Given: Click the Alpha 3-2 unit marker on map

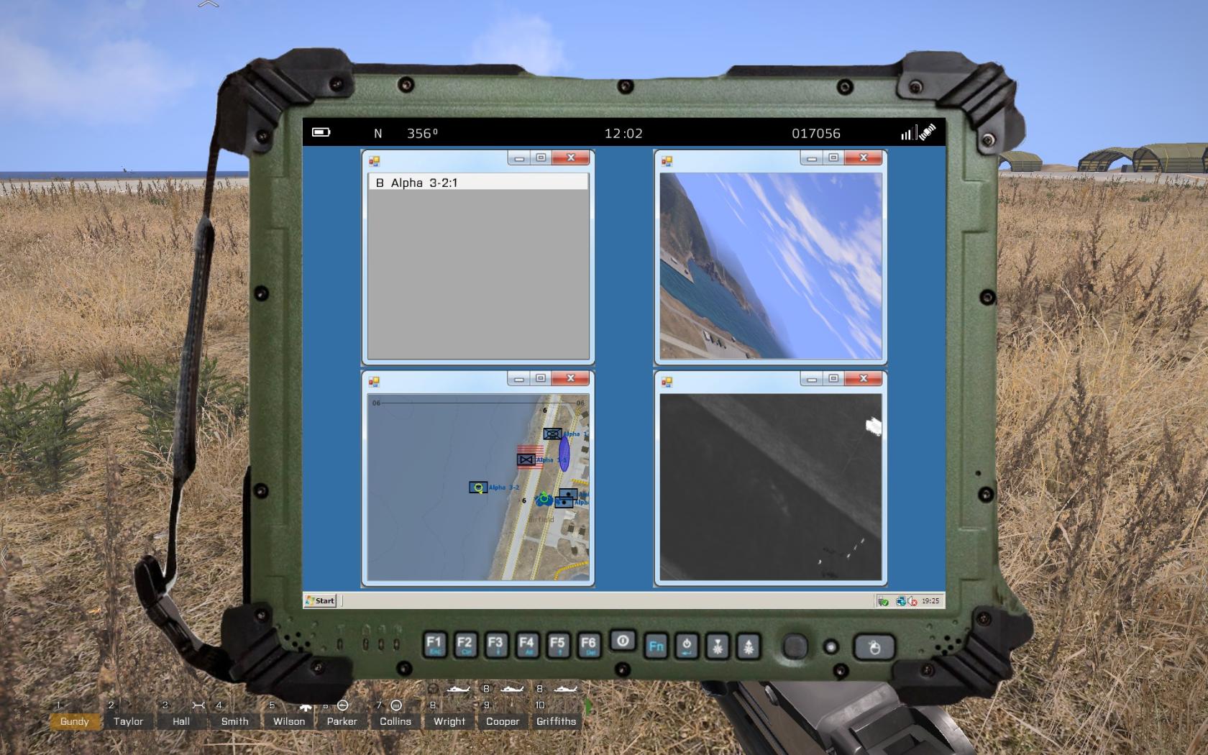Looking at the screenshot, I should 478,488.
